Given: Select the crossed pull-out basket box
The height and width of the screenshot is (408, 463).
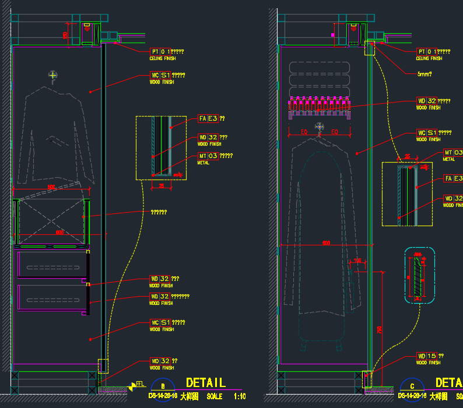Looking at the screenshot, I should pyautogui.click(x=51, y=221).
